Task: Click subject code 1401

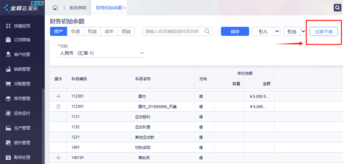Action: click(x=75, y=148)
